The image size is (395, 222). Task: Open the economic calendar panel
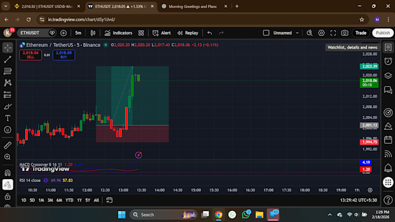[388, 140]
